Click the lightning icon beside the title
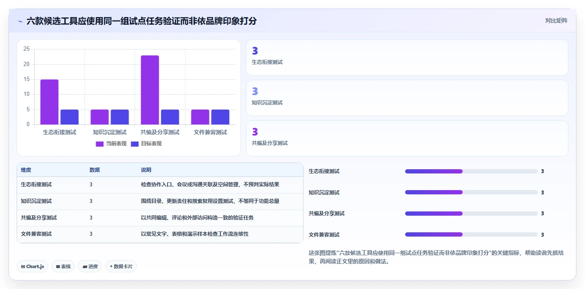The width and height of the screenshot is (585, 289). coord(20,21)
